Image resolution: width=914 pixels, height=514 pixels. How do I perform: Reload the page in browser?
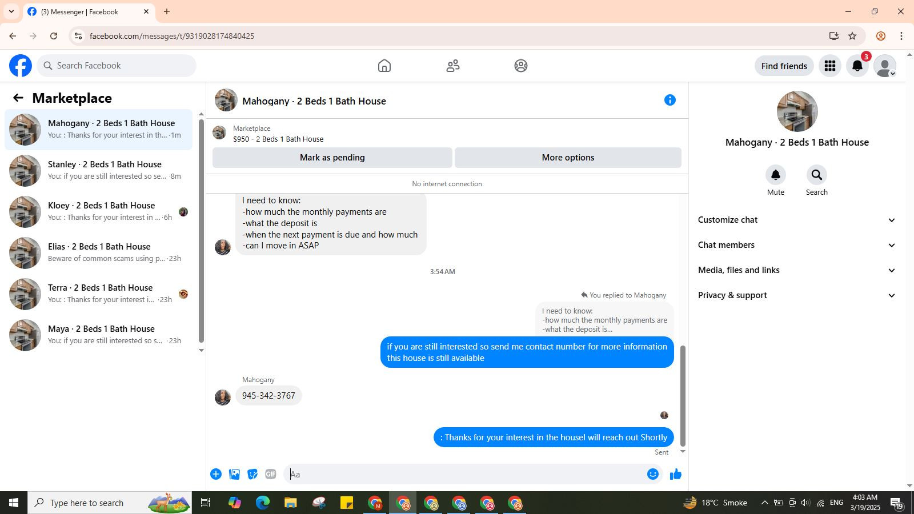(x=54, y=36)
